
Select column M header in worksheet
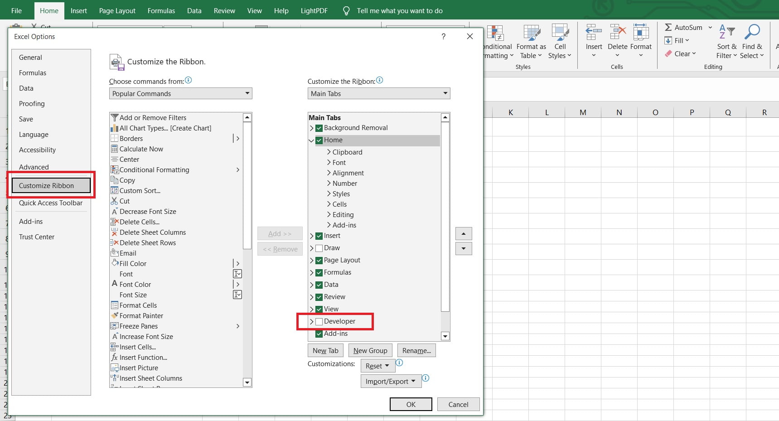pyautogui.click(x=583, y=112)
